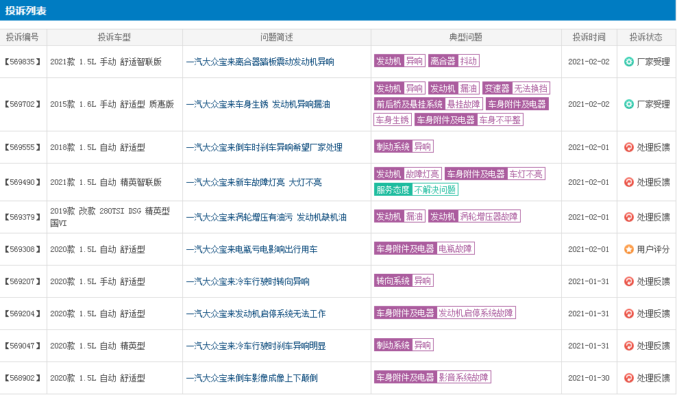Click 投诉列表 title in blue bar
The height and width of the screenshot is (395, 677).
(26, 11)
